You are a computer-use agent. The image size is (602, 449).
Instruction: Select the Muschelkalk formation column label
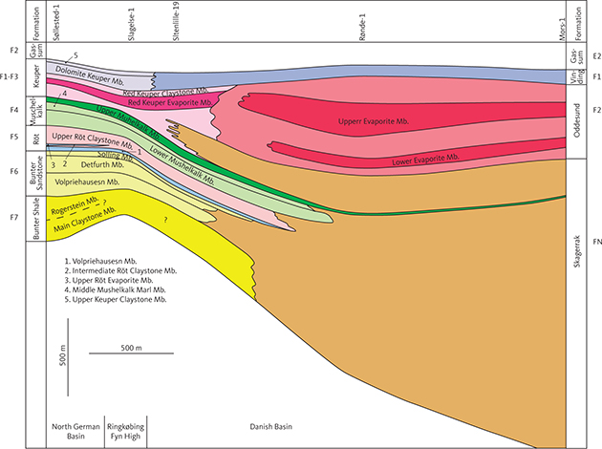tap(36, 111)
